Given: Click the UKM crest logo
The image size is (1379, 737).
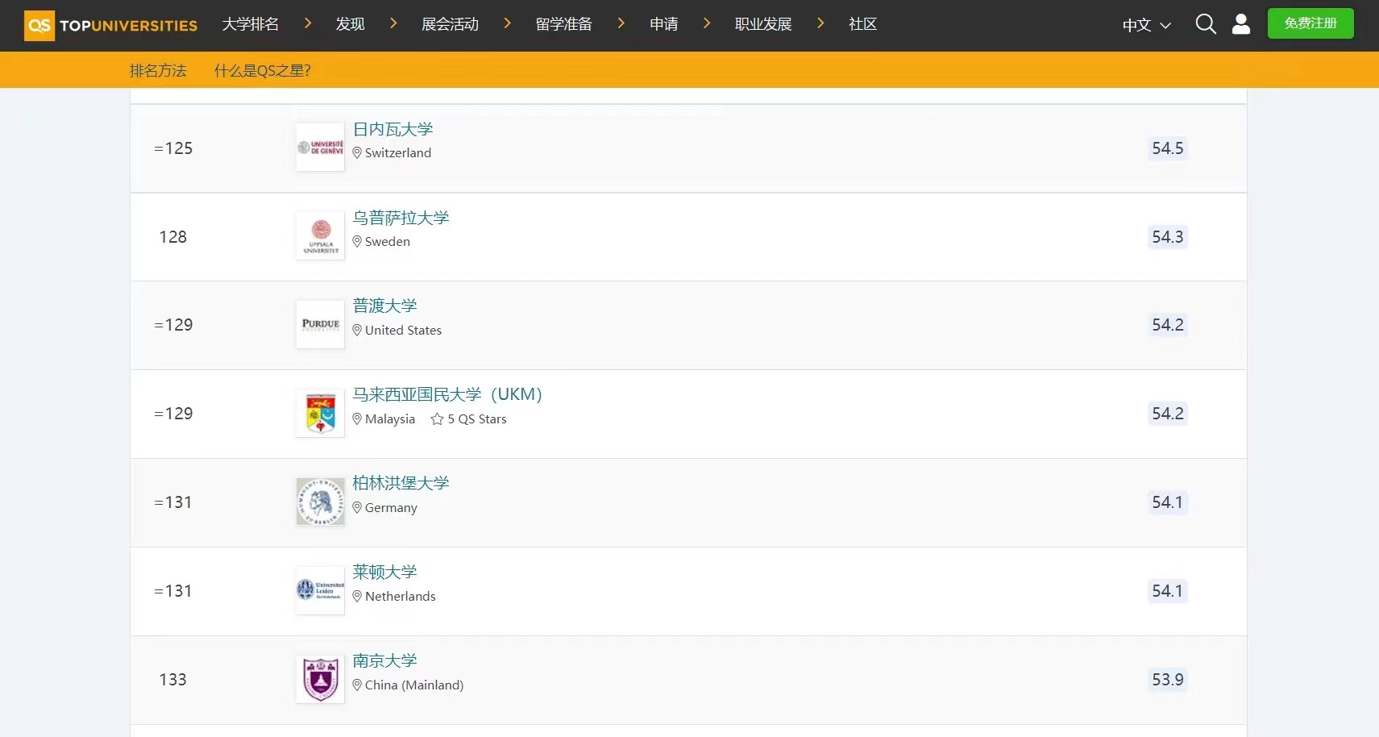Looking at the screenshot, I should [320, 414].
